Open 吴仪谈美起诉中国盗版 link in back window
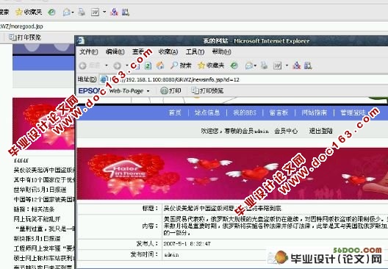 (44, 170)
